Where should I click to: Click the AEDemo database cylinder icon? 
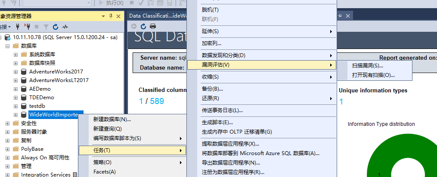(x=24, y=89)
